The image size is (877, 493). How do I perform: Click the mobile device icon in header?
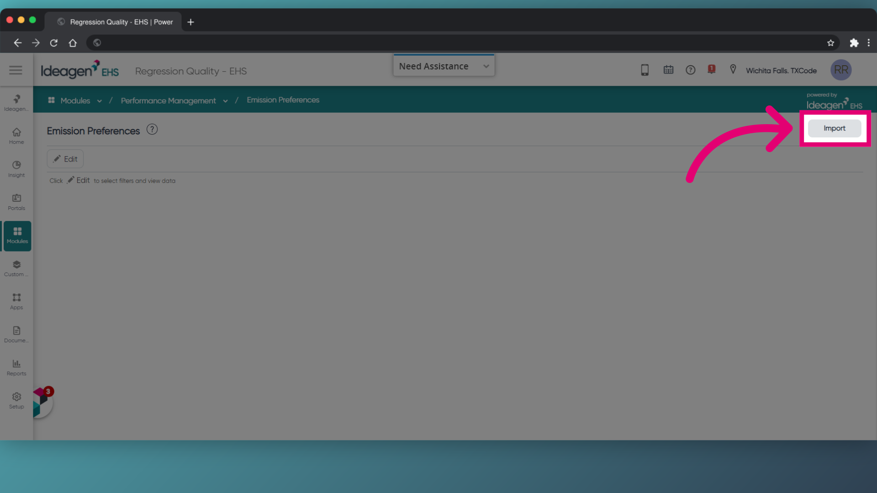tap(645, 70)
